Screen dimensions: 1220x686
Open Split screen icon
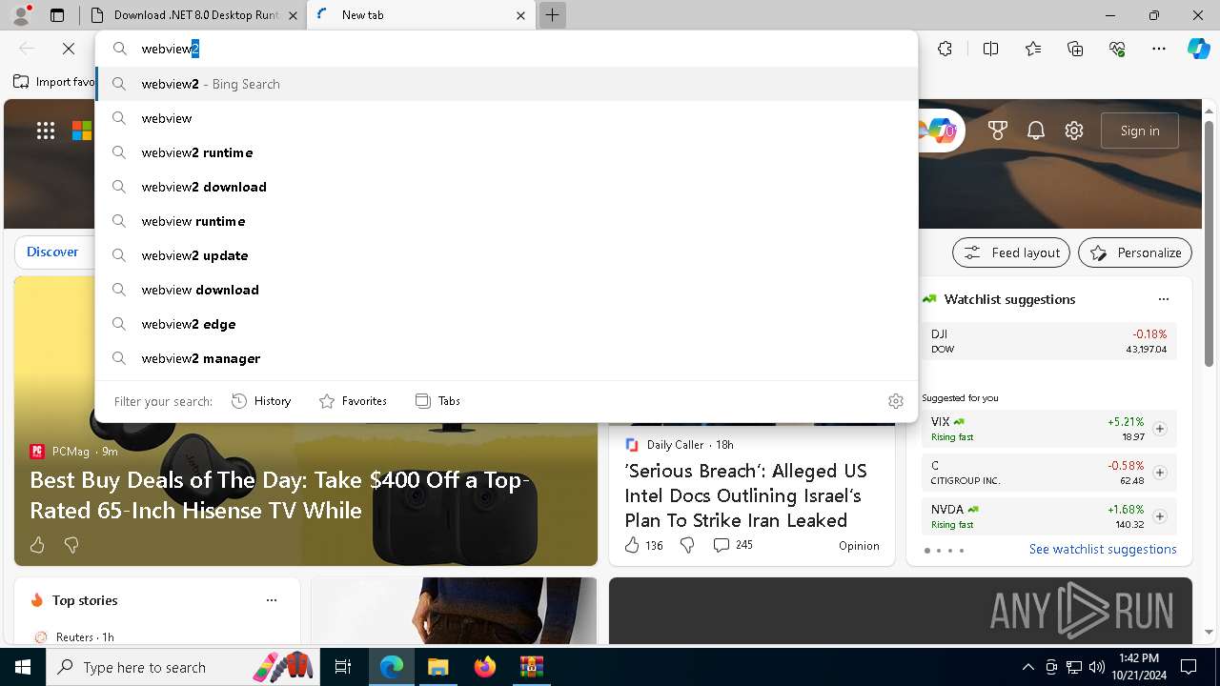click(990, 49)
